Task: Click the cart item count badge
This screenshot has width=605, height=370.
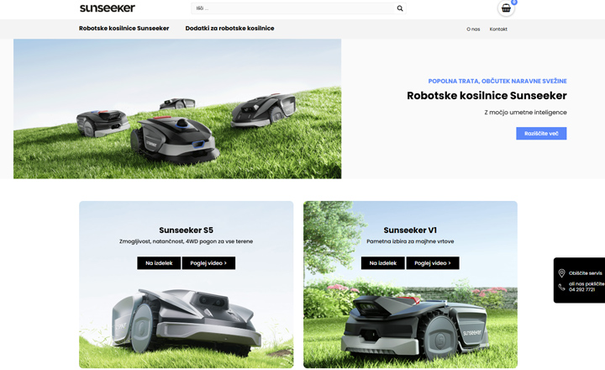Action: pos(514,3)
